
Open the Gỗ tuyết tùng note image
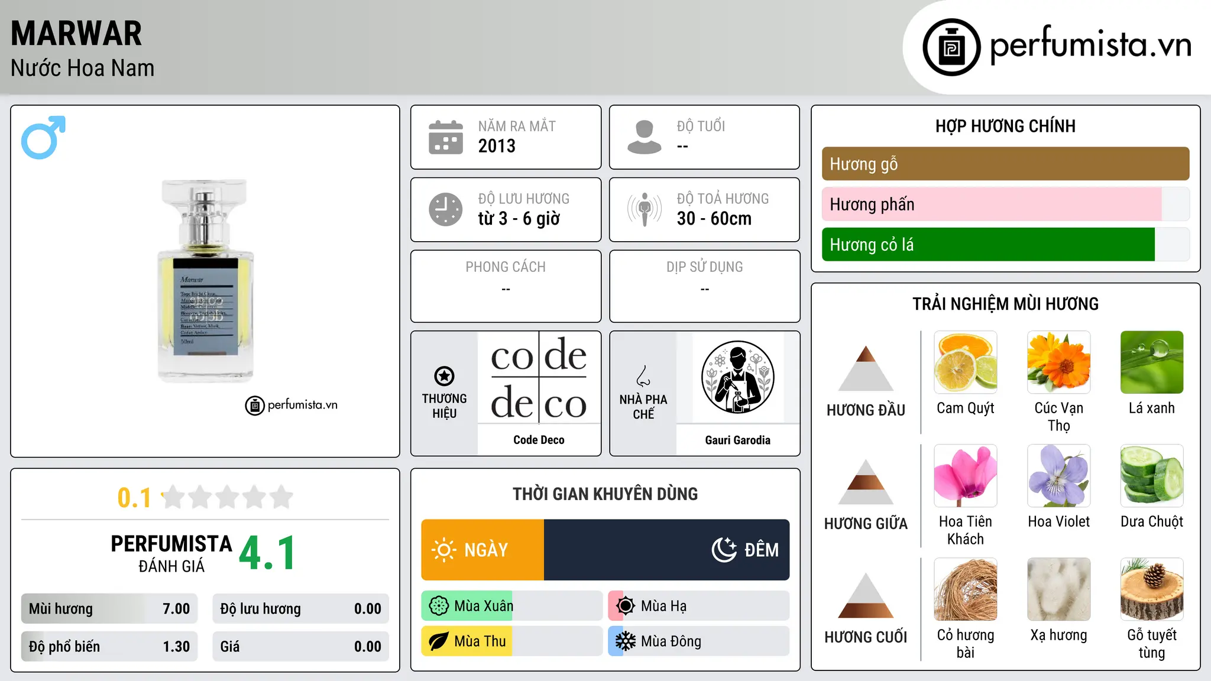[x=1152, y=589]
